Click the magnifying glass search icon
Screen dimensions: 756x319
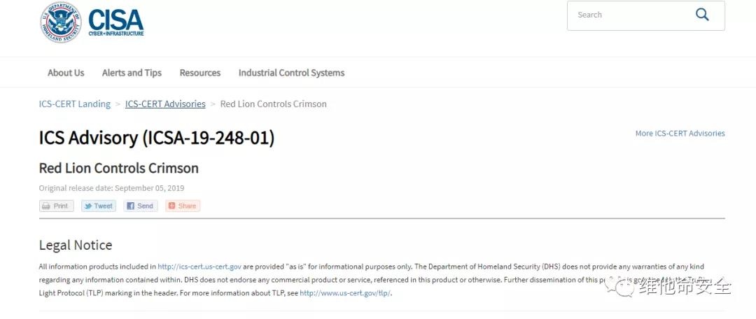pyautogui.click(x=702, y=15)
